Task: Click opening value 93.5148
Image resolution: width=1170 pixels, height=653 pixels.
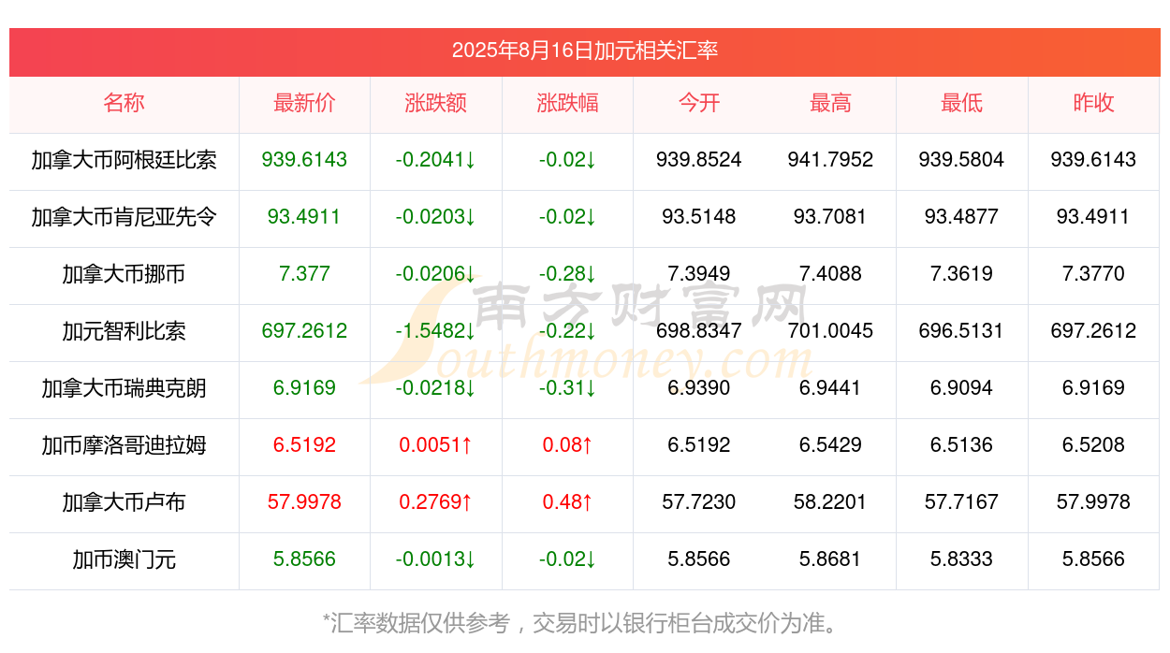Action: [x=699, y=217]
